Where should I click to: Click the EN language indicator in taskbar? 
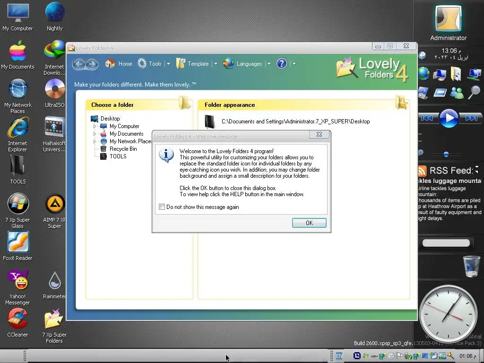click(x=339, y=356)
